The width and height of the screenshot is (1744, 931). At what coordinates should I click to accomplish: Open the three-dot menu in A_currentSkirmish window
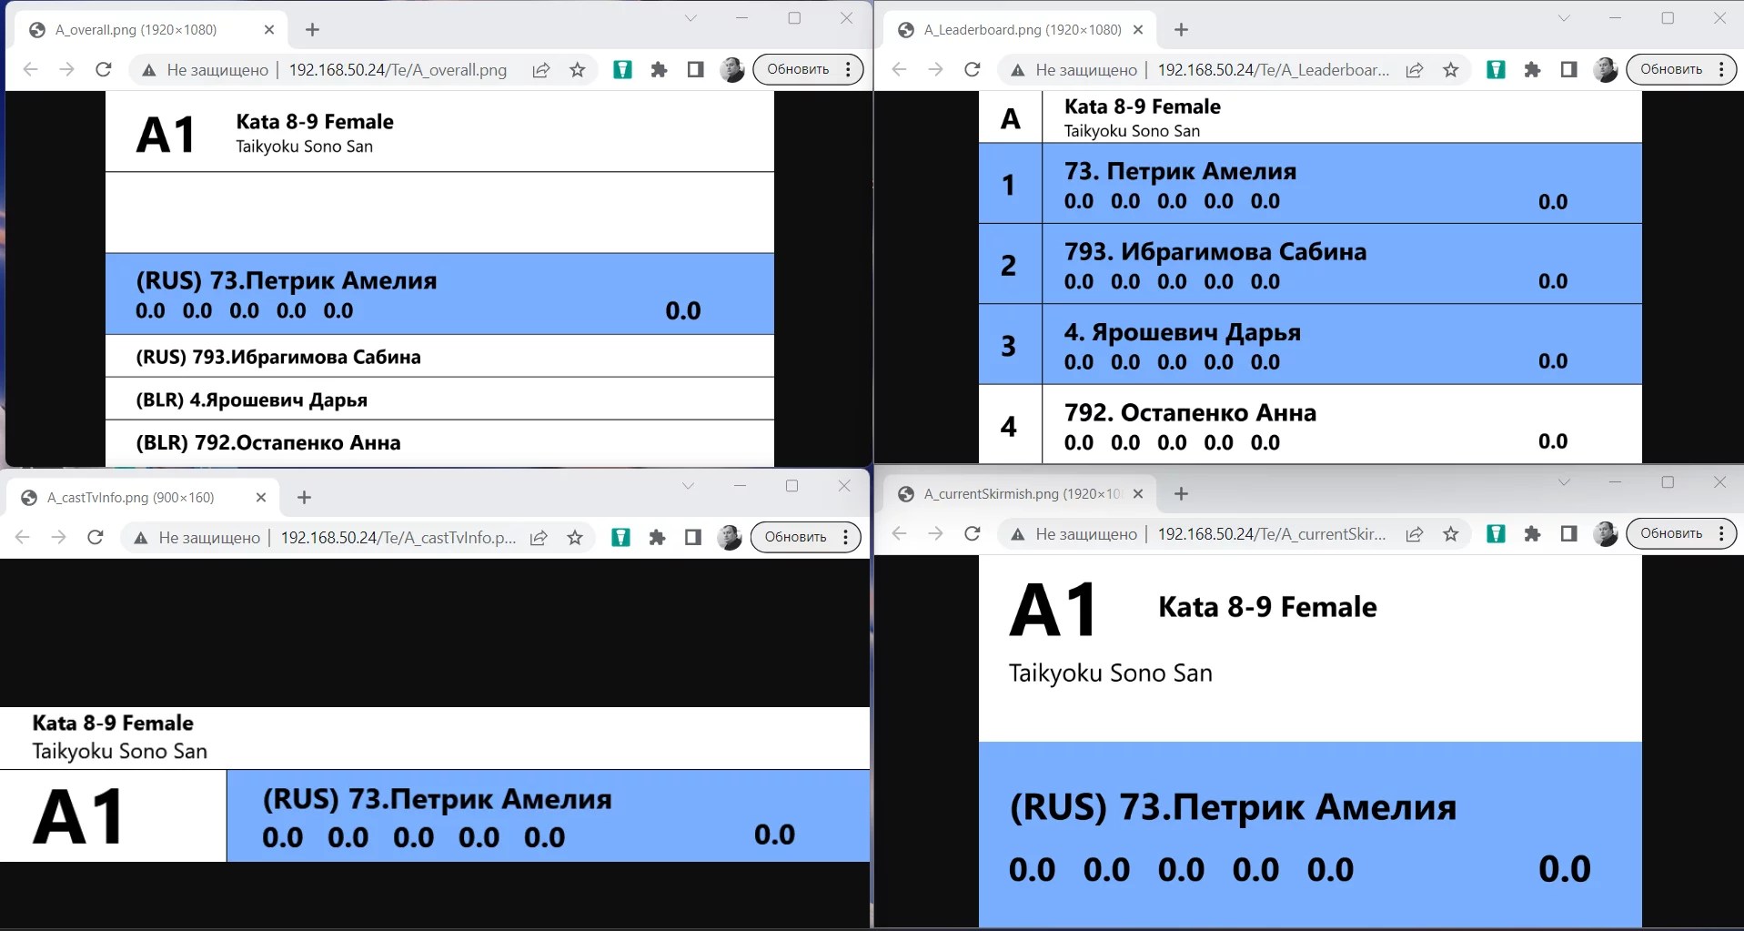pos(1721,533)
